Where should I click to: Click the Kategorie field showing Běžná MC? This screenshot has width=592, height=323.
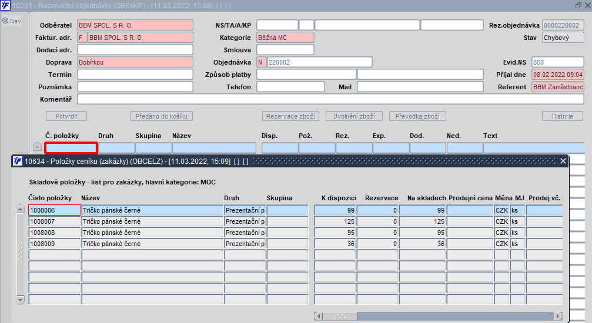tap(285, 38)
